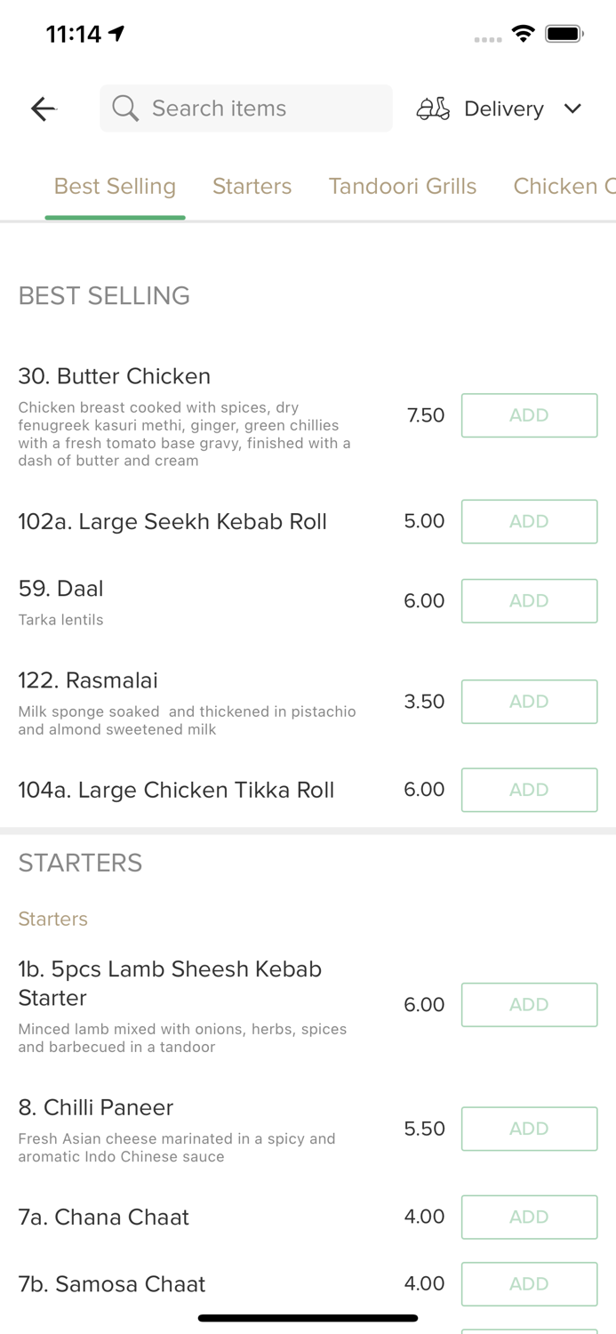This screenshot has width=616, height=1334.
Task: Select the search magnifier icon
Action: click(x=125, y=108)
